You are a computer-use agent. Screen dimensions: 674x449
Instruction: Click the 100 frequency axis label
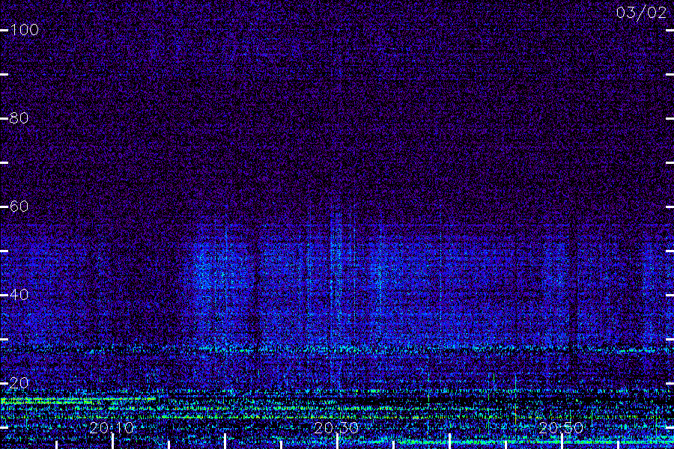(x=25, y=30)
